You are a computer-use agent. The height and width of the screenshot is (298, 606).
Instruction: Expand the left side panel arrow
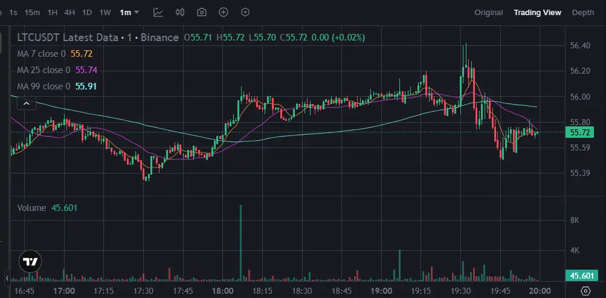click(x=7, y=278)
